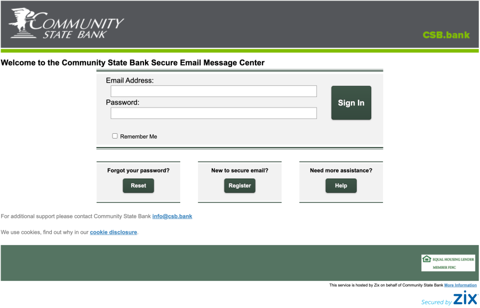Click the Reset button under Forgot your password

pos(138,185)
